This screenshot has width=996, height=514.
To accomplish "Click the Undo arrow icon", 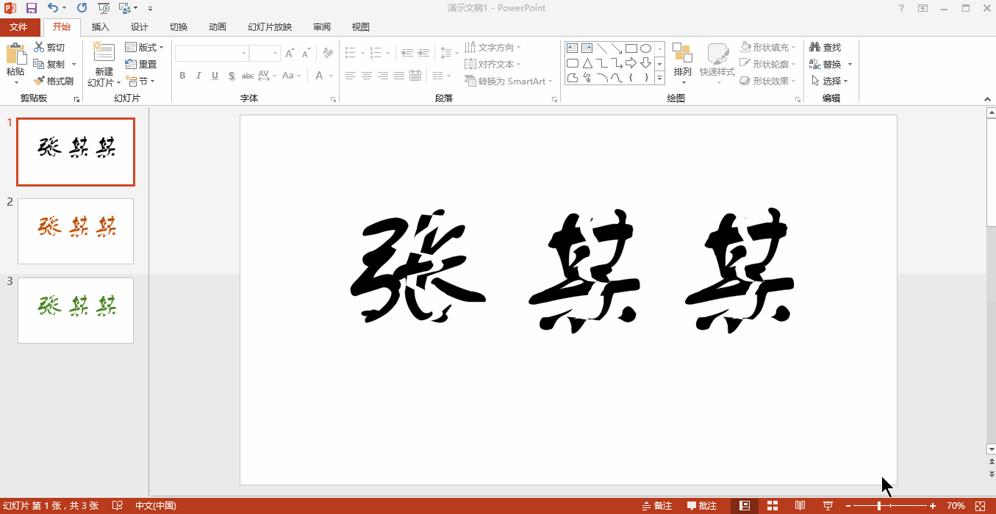I will (x=53, y=8).
